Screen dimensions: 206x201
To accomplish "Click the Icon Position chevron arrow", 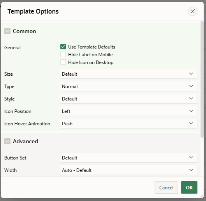I will tap(191, 111).
